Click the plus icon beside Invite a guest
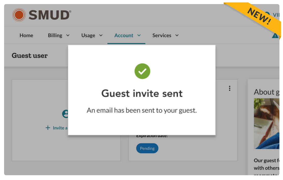Image resolution: width=283 pixels, height=180 pixels. coord(48,128)
